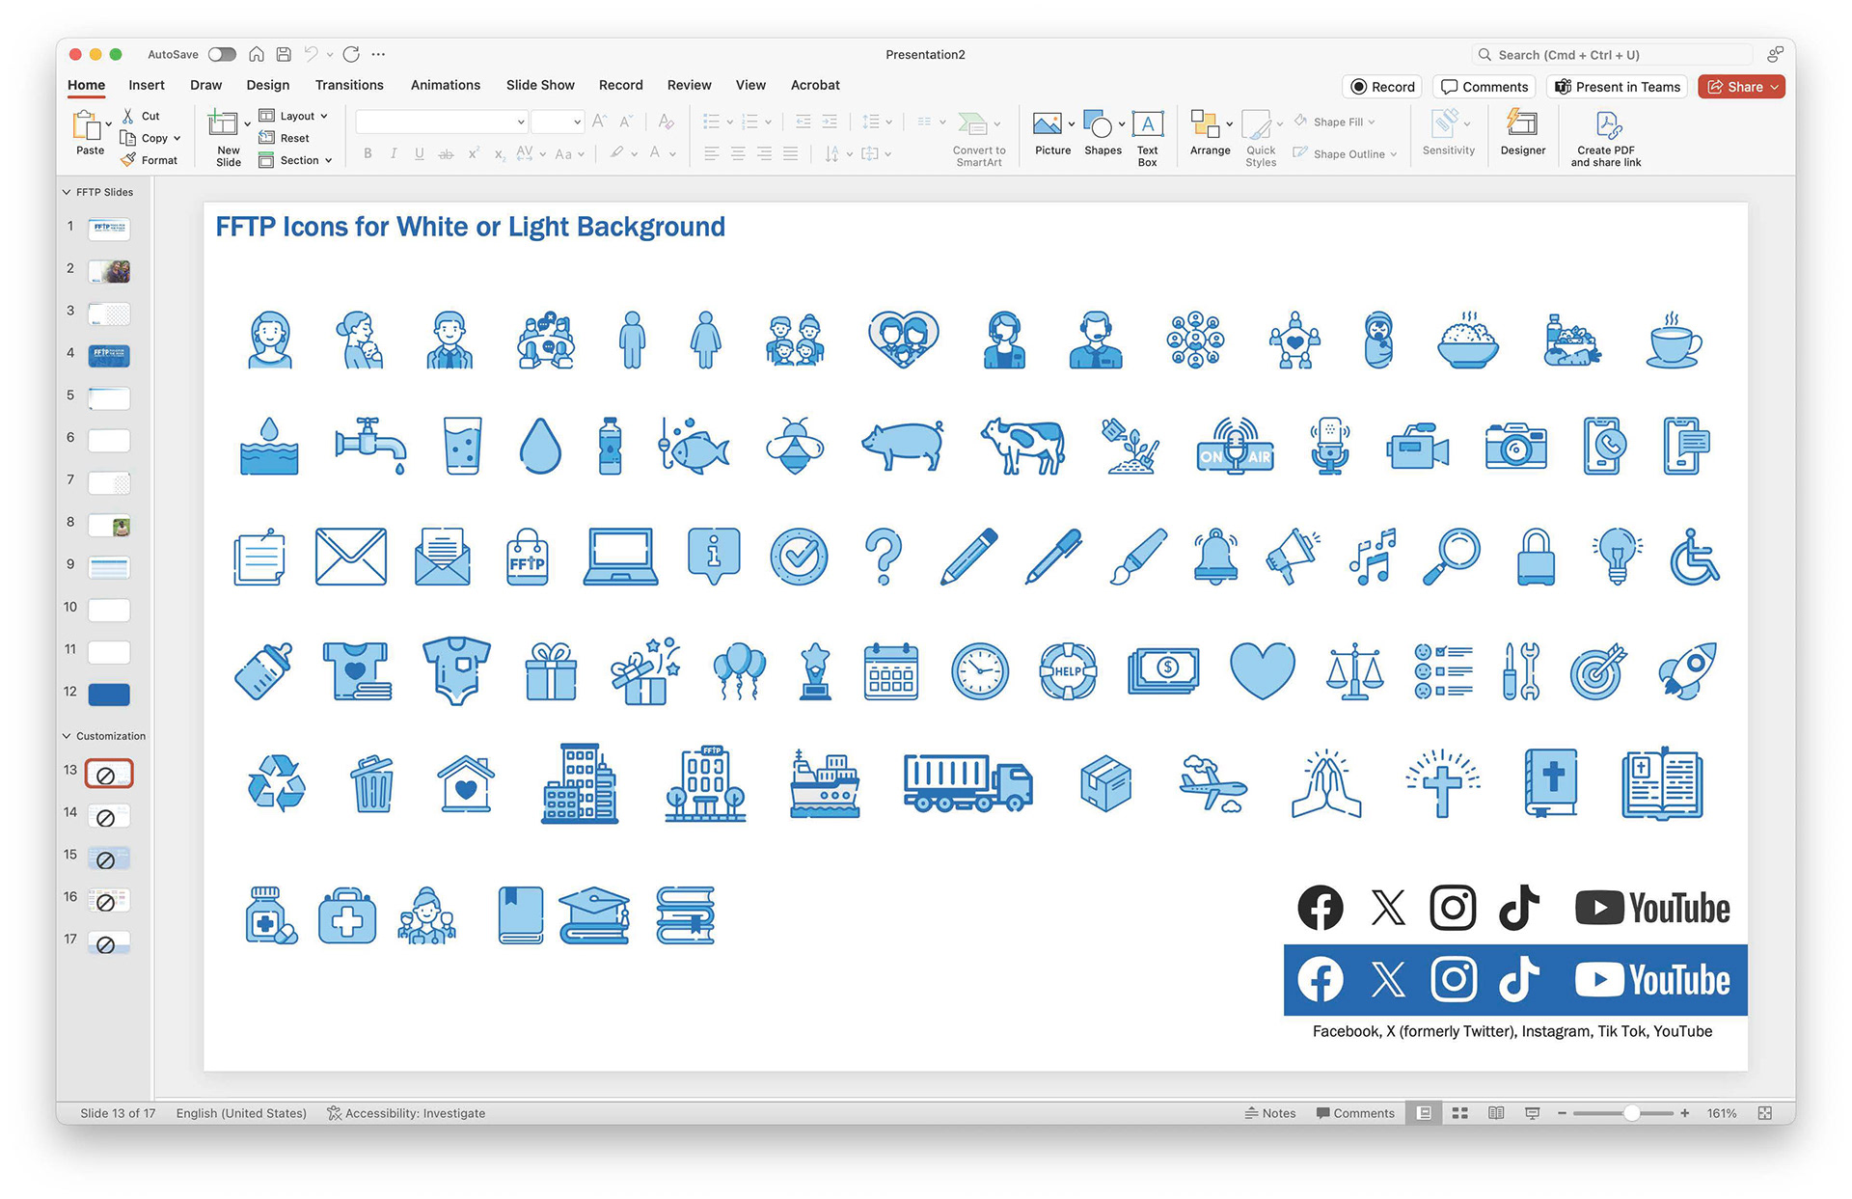Click the Format painter brush
The width and height of the screenshot is (1852, 1199).
pos(129,160)
